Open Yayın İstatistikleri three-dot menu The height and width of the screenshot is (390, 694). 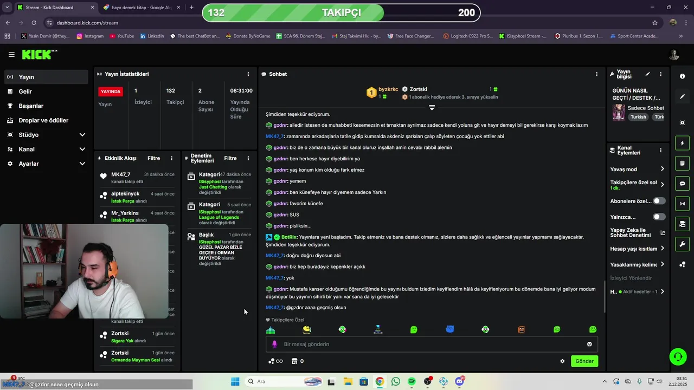coord(248,74)
